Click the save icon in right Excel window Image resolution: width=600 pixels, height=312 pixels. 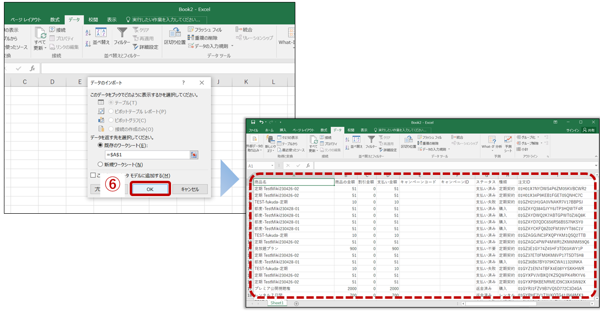point(253,122)
